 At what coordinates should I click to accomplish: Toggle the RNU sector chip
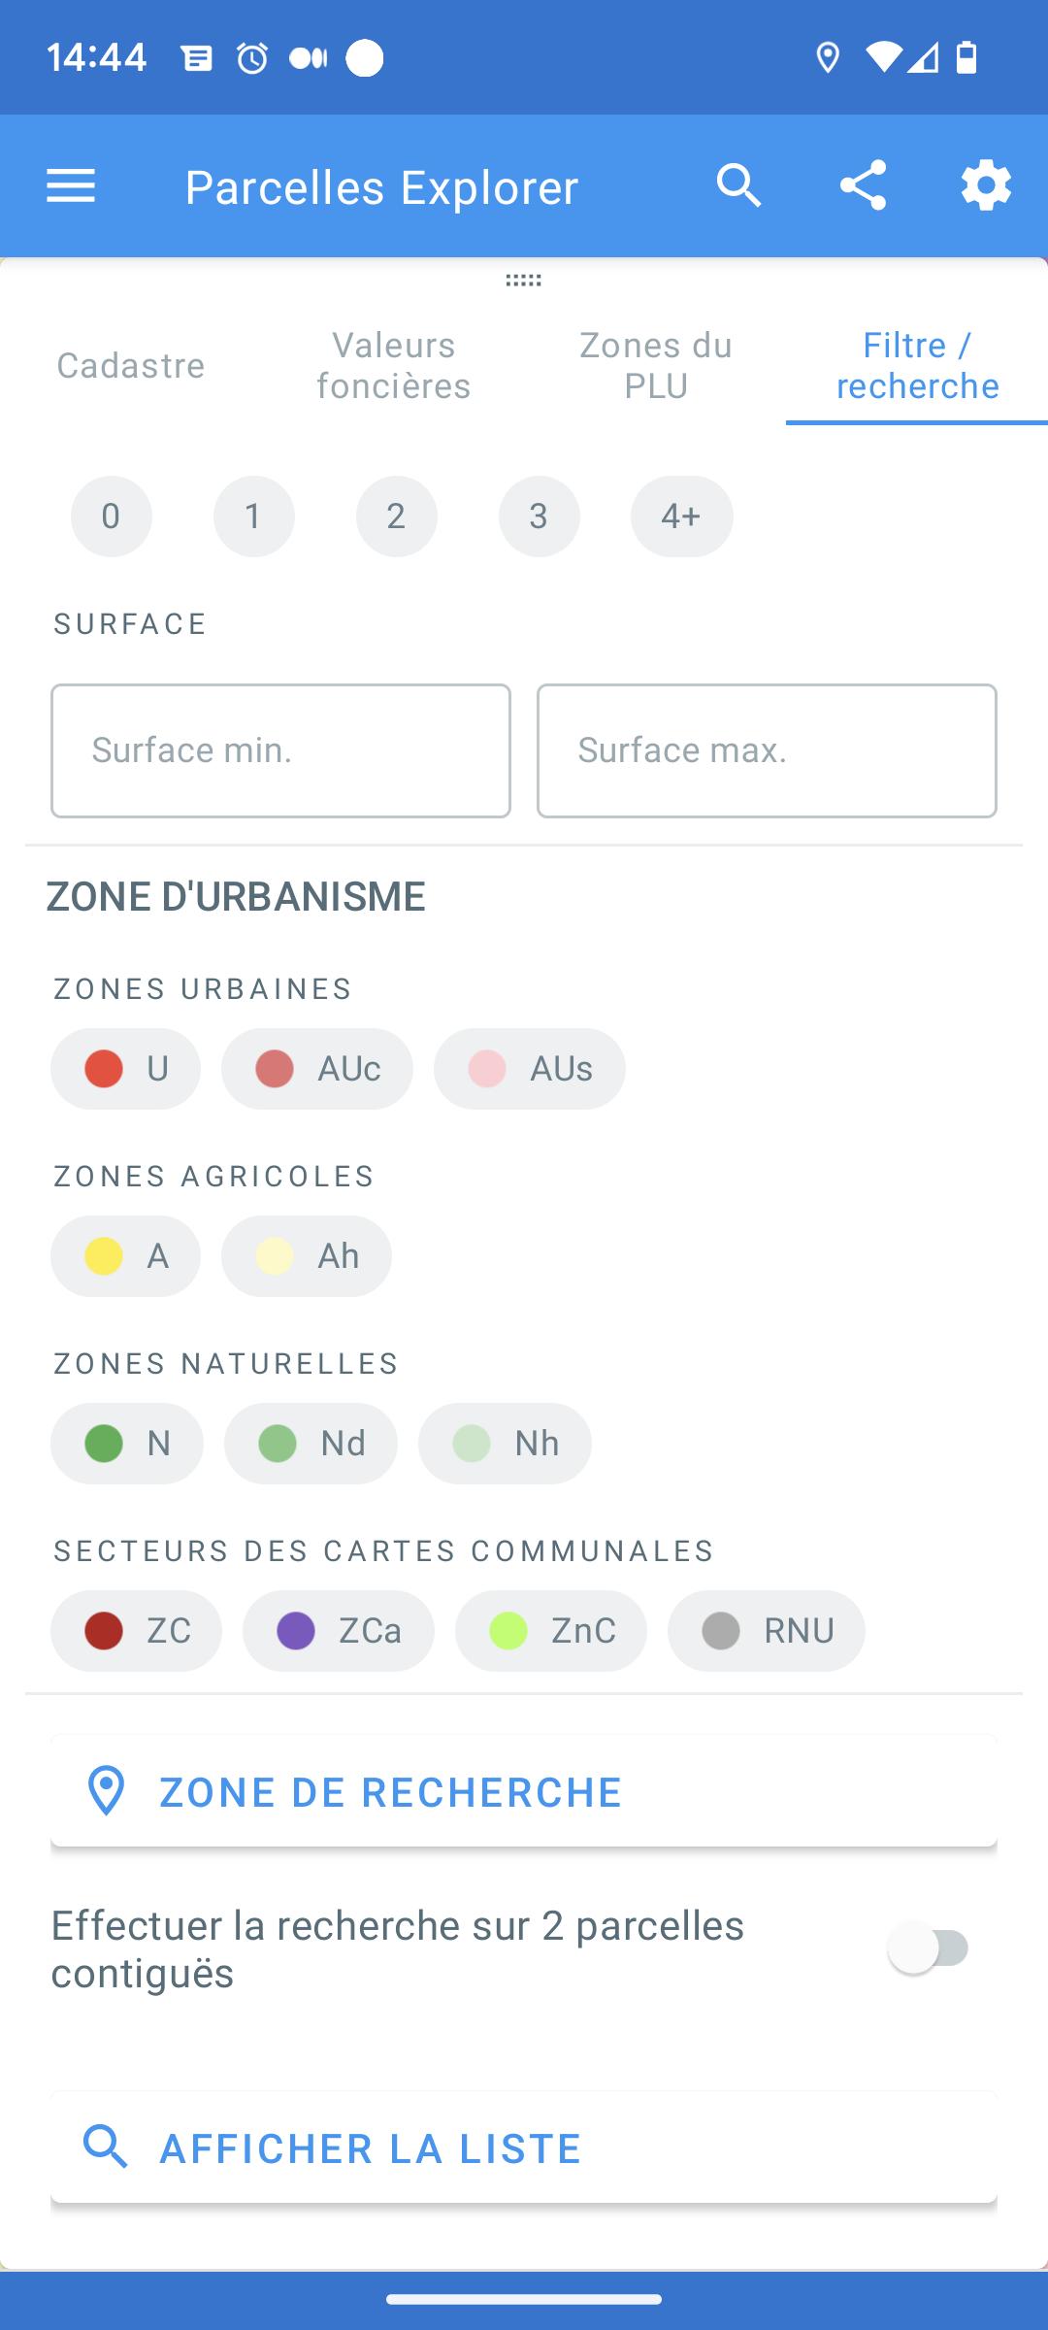(767, 1631)
